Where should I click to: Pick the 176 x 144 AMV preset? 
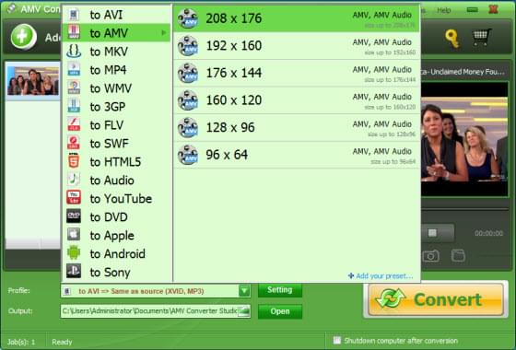pos(297,73)
